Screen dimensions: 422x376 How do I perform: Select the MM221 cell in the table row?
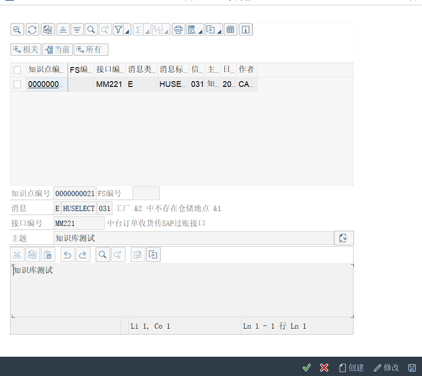pyautogui.click(x=110, y=84)
